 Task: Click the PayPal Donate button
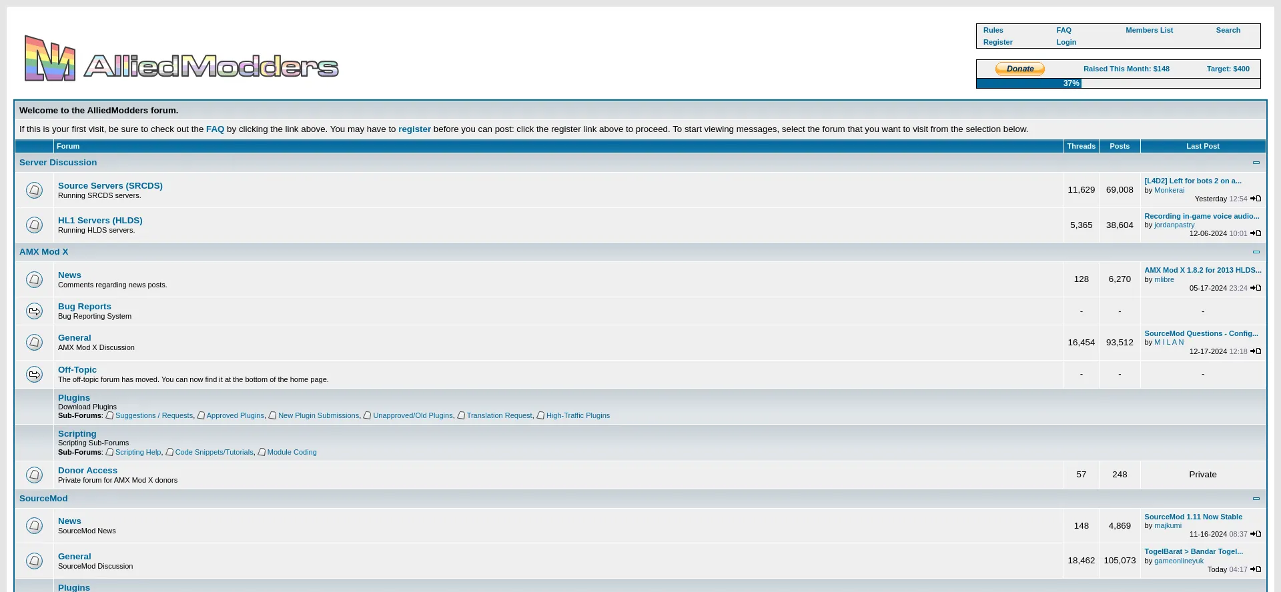coord(1020,69)
